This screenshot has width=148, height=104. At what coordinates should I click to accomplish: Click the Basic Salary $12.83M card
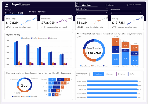coord(21,23)
